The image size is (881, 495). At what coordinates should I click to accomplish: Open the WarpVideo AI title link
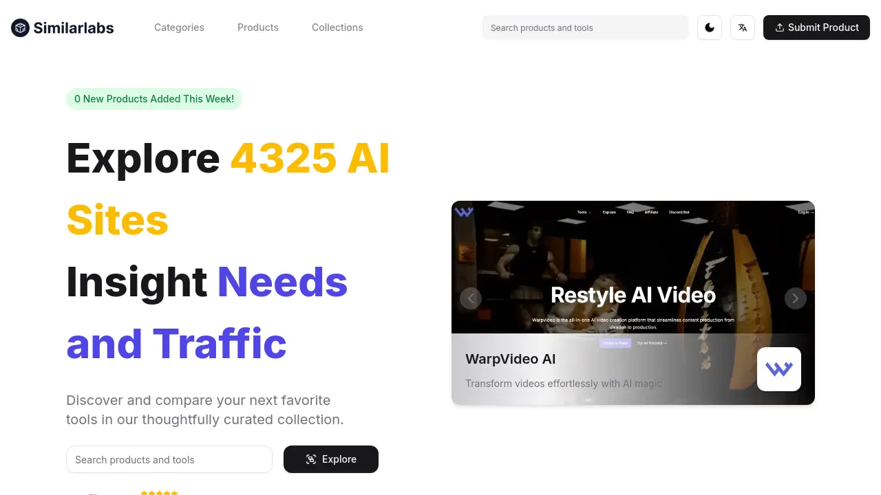[x=511, y=359]
